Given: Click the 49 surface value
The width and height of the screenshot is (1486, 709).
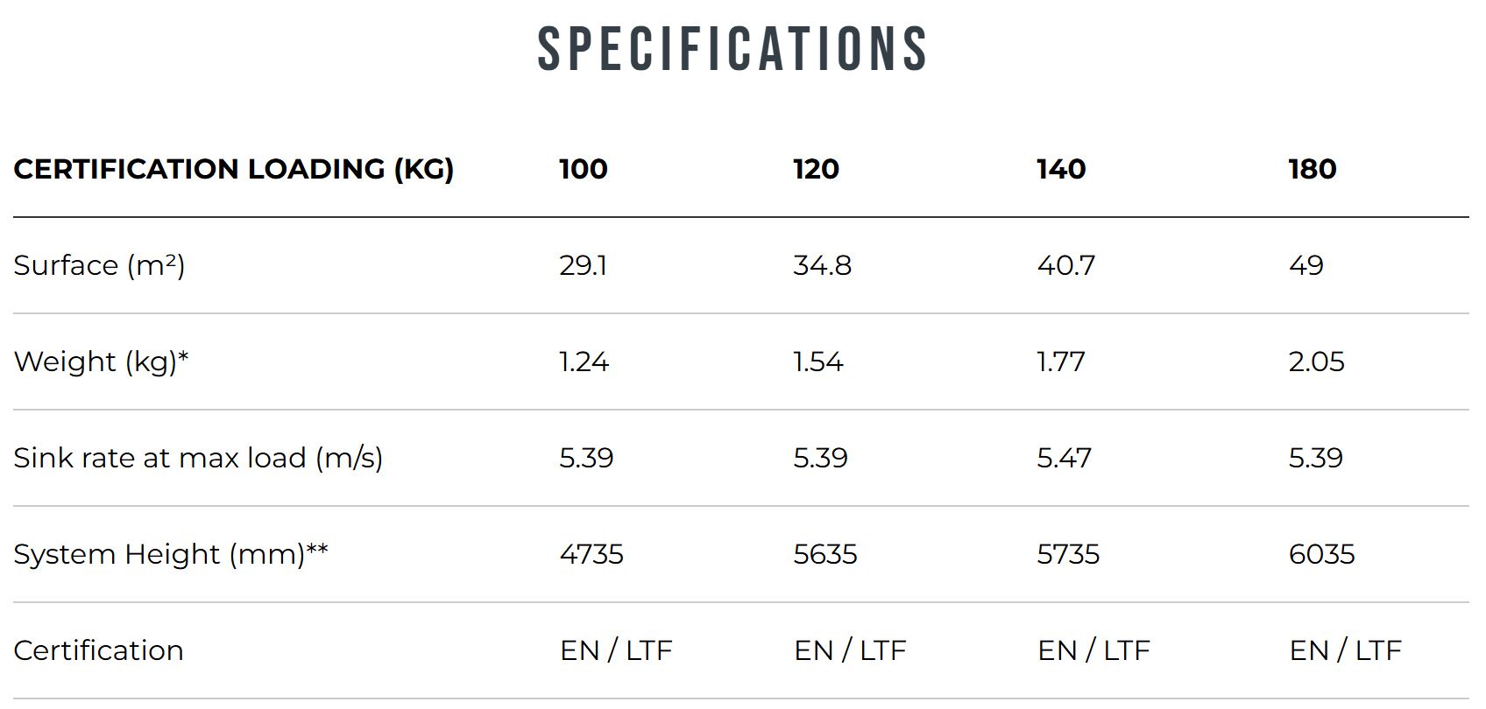Looking at the screenshot, I should click(1306, 265).
